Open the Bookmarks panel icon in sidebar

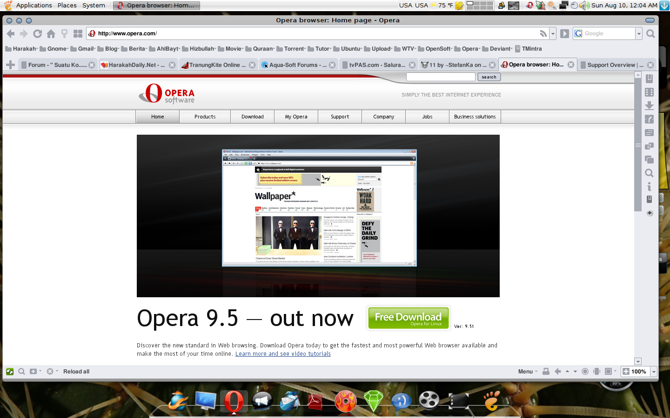point(650,78)
